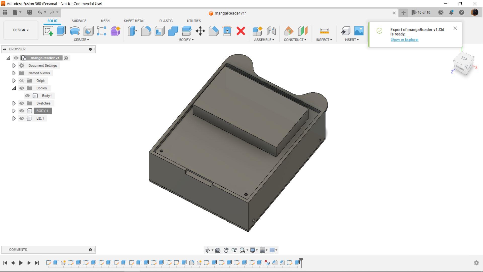Viewport: 483px width, 272px height.
Task: Expand the BODY:1 component node
Action: (14, 111)
